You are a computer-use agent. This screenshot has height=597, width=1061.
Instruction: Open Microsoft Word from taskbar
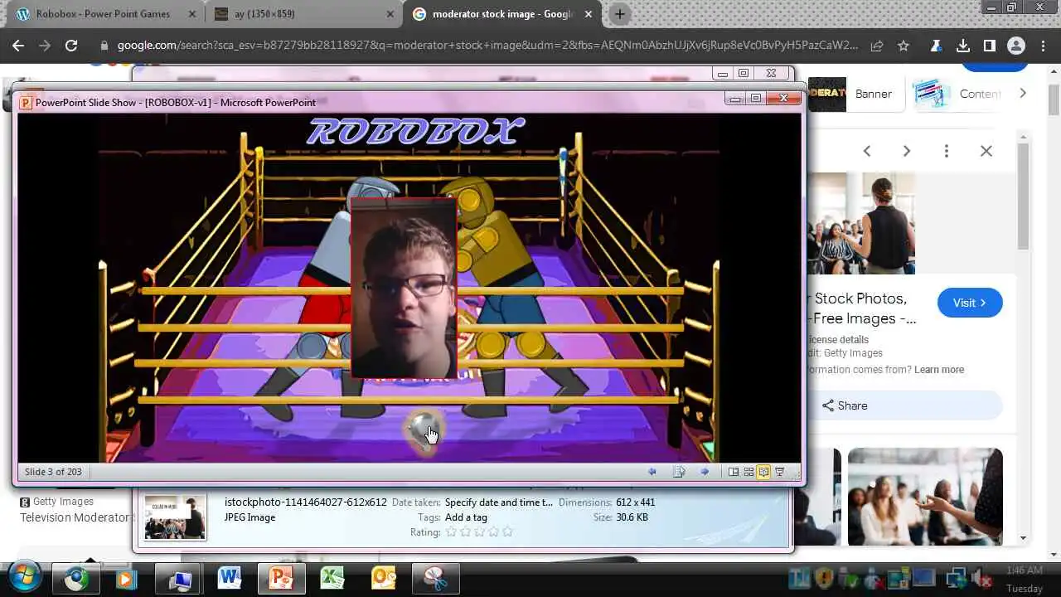[x=230, y=578]
